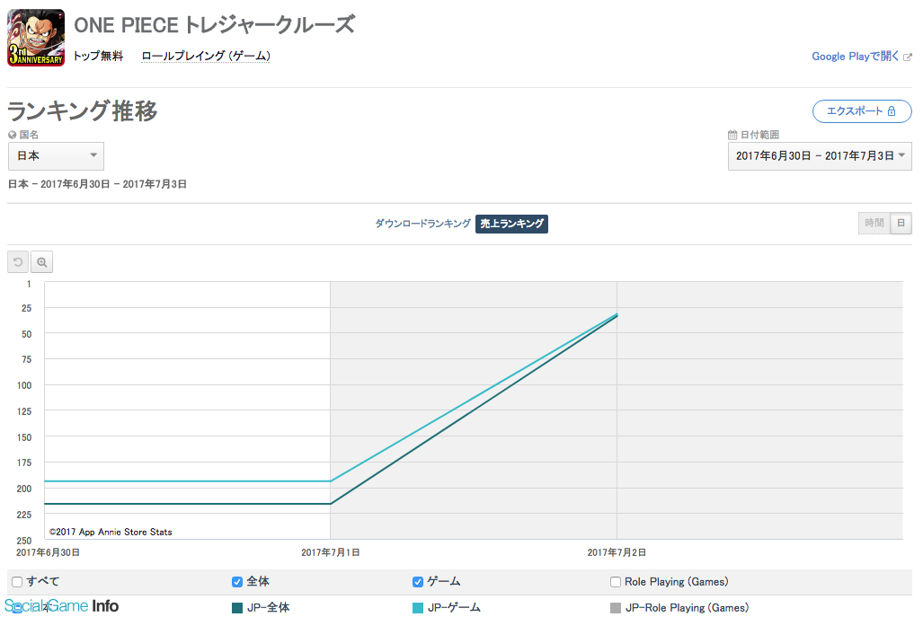Click the 2017年7月1日 axis date label
Viewport: 923px width, 617px height.
[x=330, y=552]
